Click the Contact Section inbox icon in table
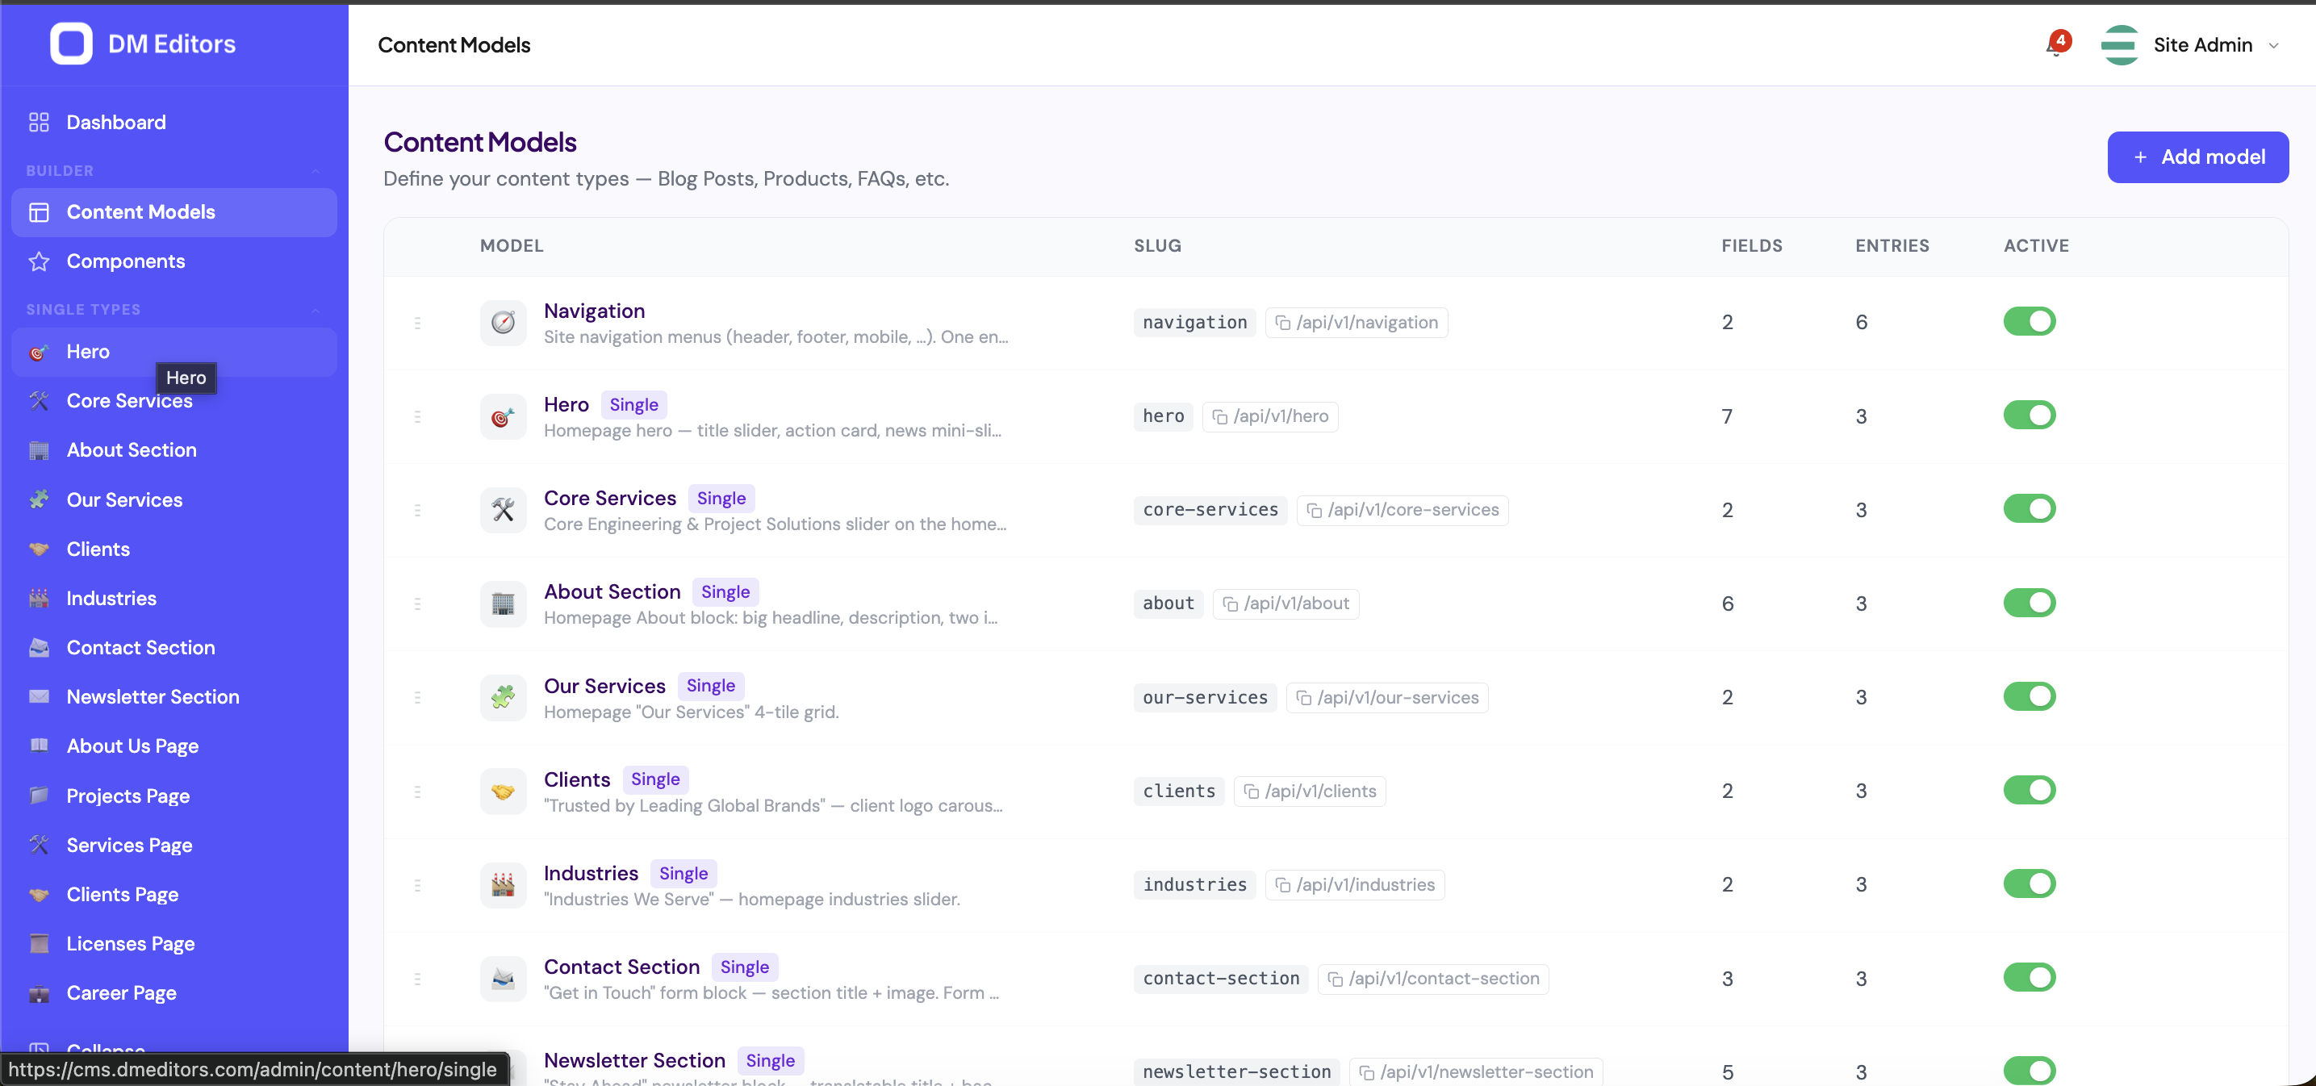The width and height of the screenshot is (2316, 1086). 503,978
